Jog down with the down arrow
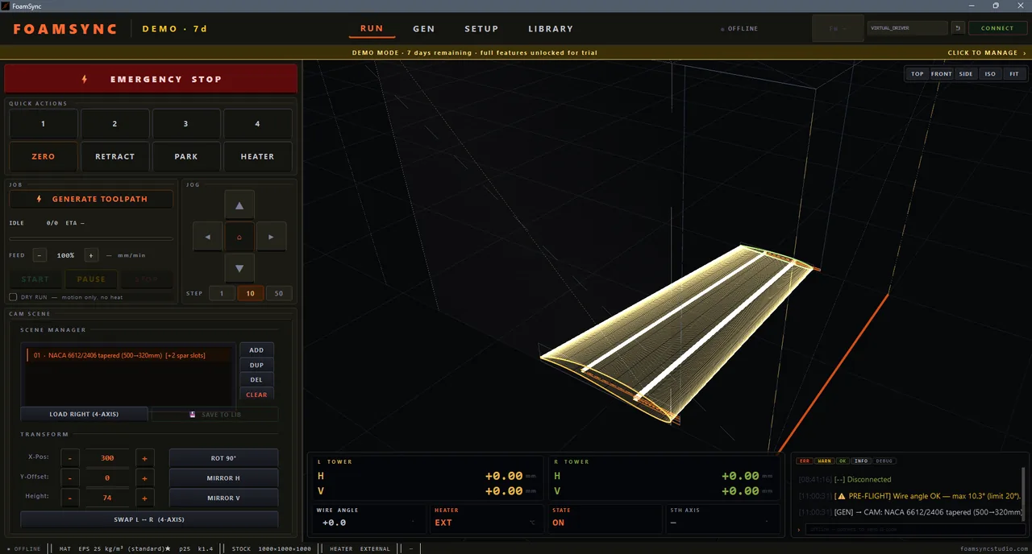Screen dimensions: 1032x554 pos(239,268)
